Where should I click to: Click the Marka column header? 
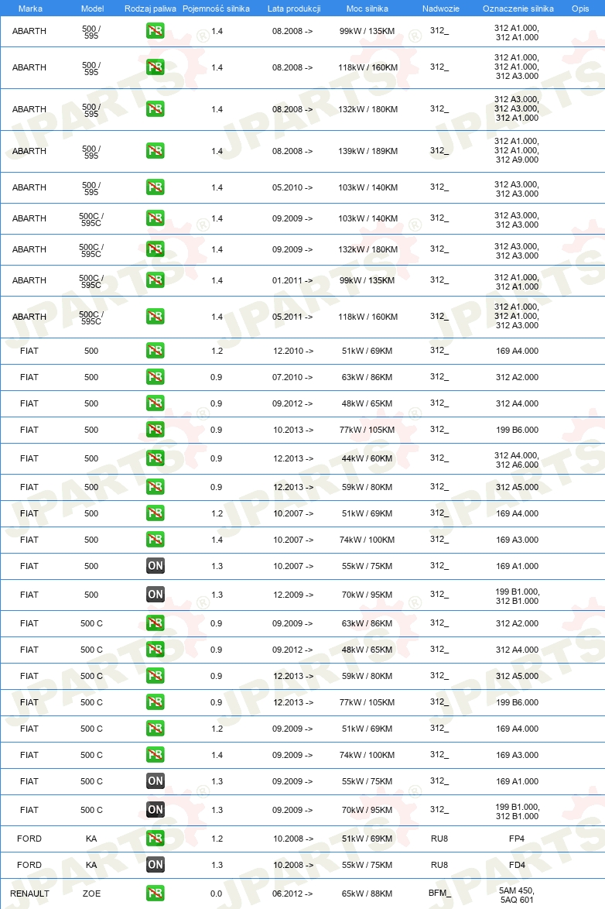coord(30,9)
